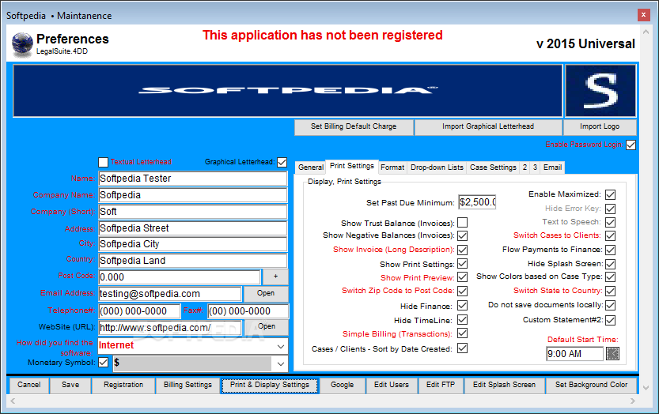This screenshot has height=414, width=659.
Task: Open the Monetary Symbol dropdown
Action: coord(281,364)
